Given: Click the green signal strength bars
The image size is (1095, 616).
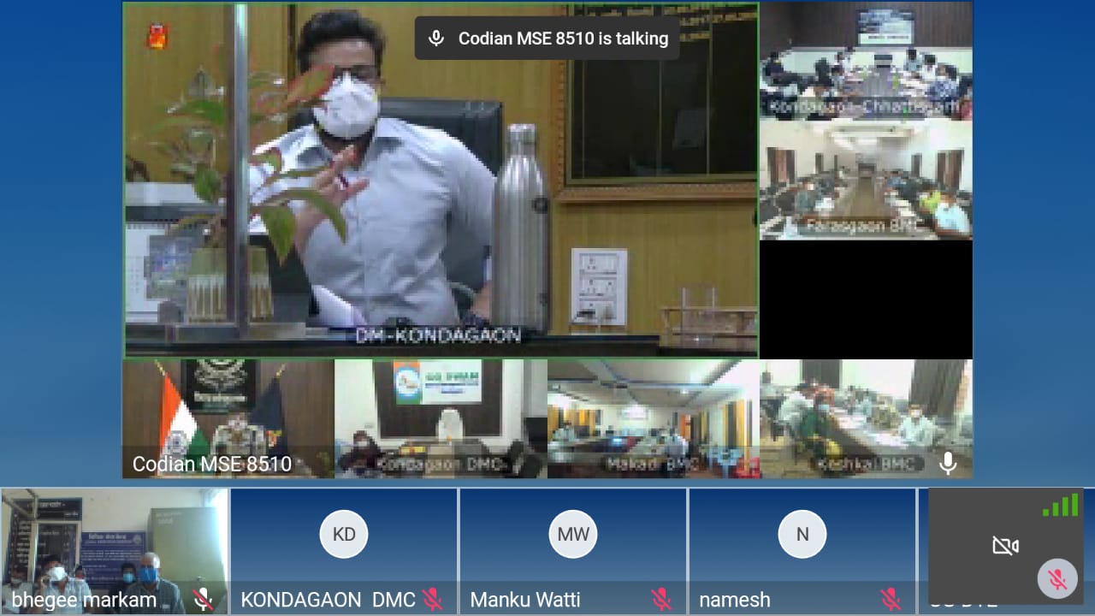Looking at the screenshot, I should tap(1060, 505).
